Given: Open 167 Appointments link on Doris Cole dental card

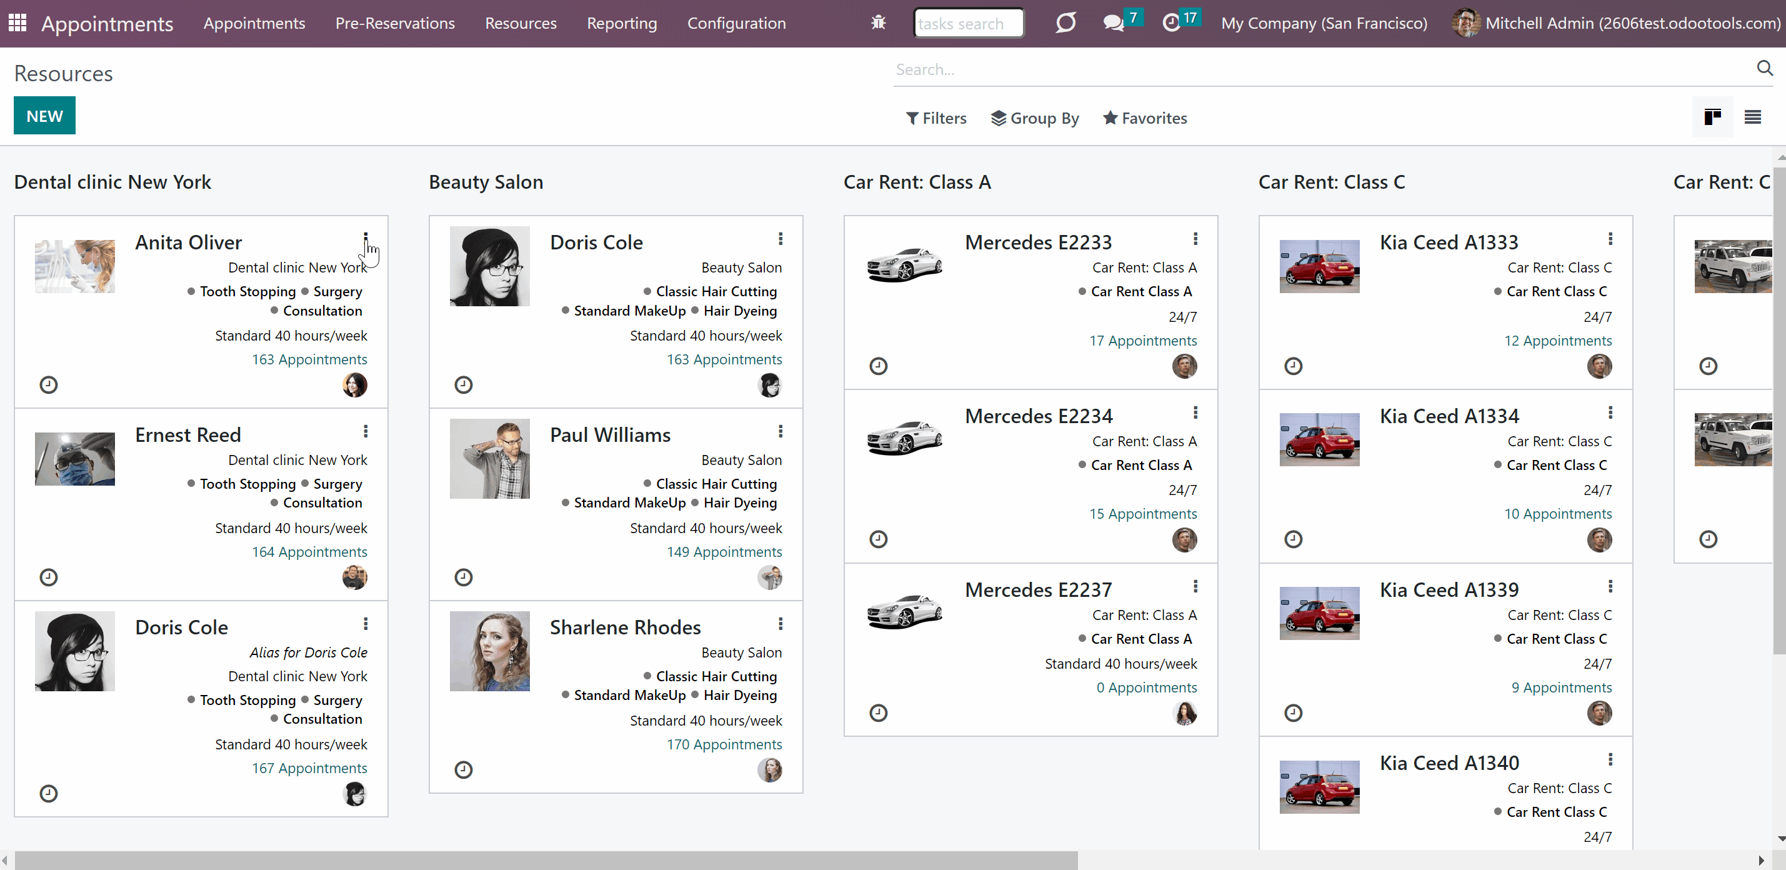Looking at the screenshot, I should [309, 768].
